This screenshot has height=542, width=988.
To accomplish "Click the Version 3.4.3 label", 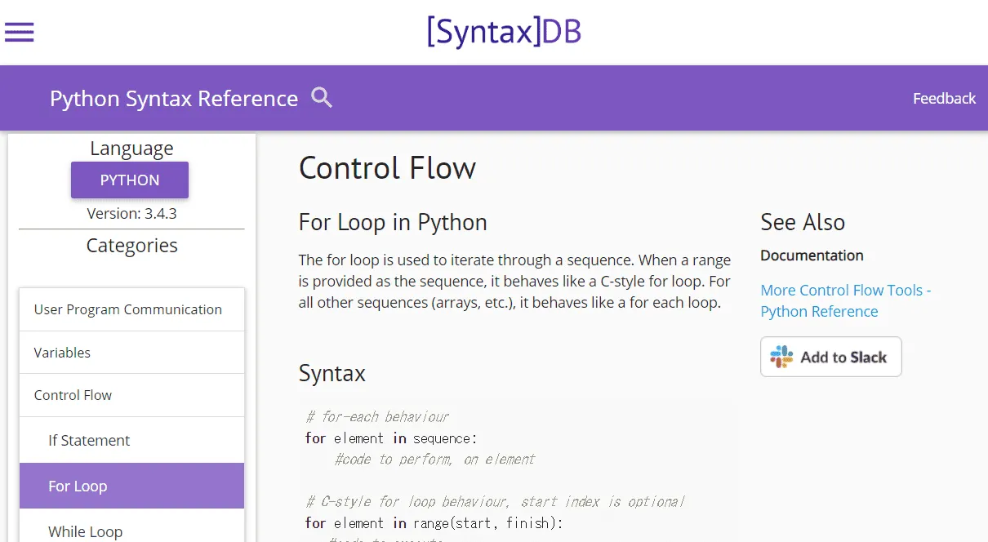I will click(x=131, y=213).
